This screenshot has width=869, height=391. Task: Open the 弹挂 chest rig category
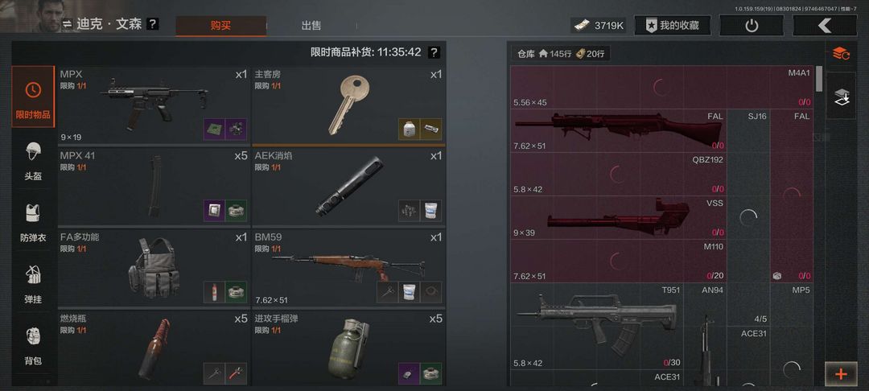click(x=33, y=284)
